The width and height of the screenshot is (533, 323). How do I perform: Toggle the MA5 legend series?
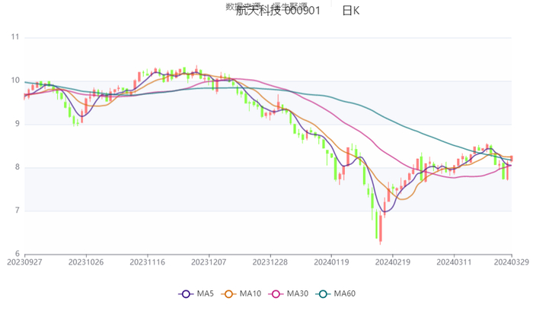pos(196,294)
